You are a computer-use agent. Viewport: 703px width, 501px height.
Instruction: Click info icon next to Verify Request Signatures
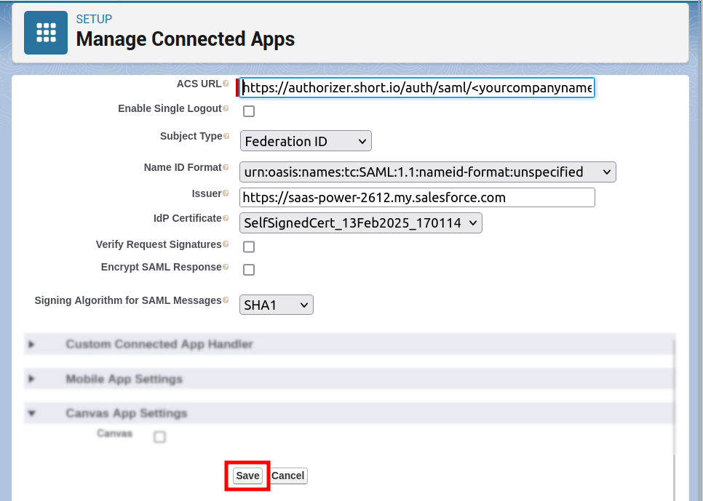(x=226, y=245)
